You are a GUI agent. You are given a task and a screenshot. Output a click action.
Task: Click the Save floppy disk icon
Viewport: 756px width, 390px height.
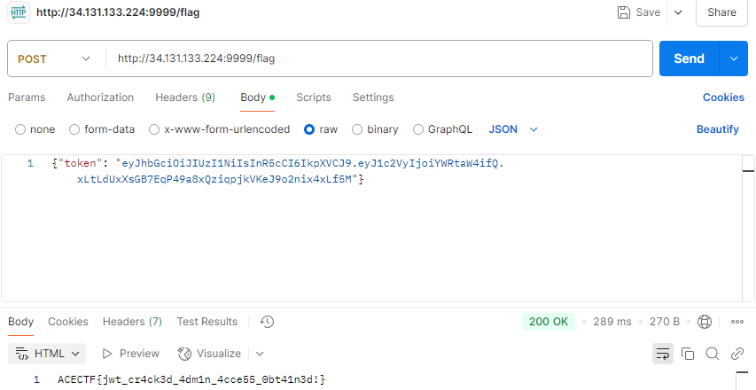coord(624,12)
